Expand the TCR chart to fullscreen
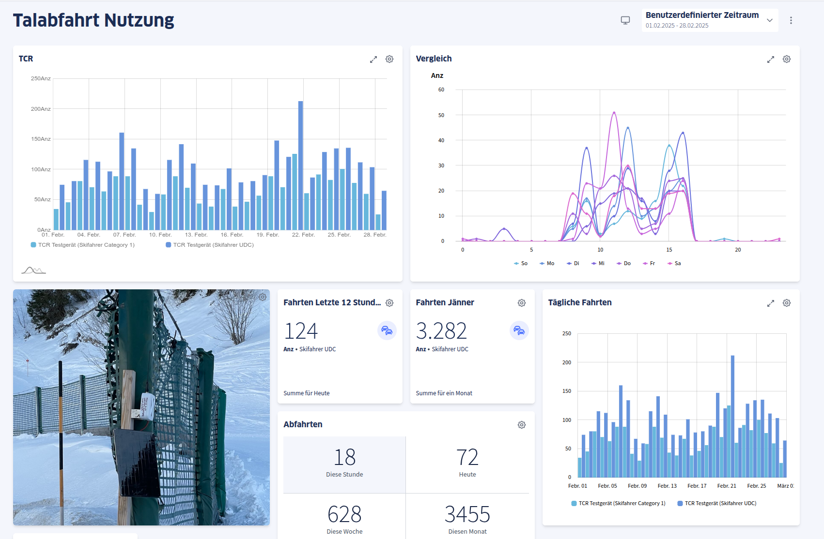Viewport: 824px width, 539px height. coord(373,59)
